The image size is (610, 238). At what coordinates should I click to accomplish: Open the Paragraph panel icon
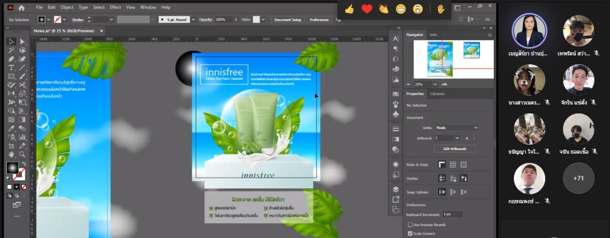point(396,49)
